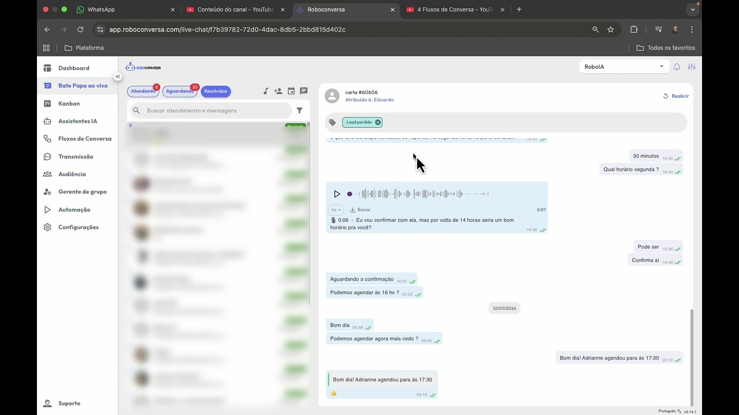
Task: Switch to the WhatsApp browser tab
Action: coord(124,10)
